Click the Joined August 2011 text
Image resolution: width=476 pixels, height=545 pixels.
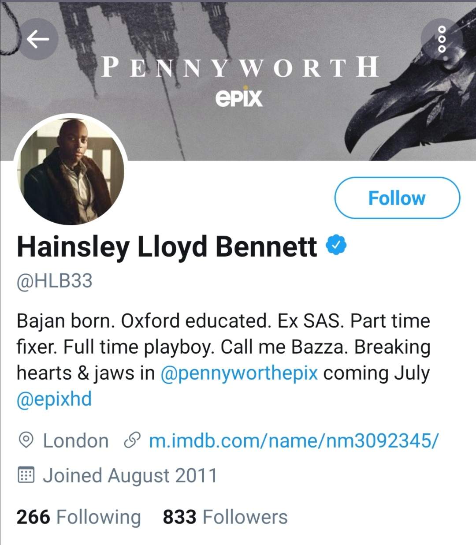[x=130, y=475]
